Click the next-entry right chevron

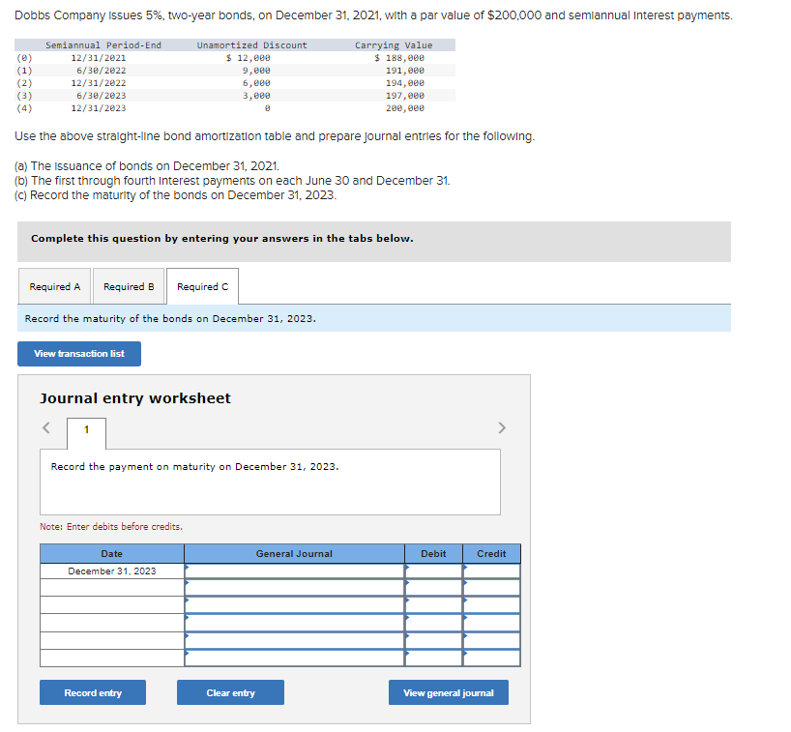[x=502, y=426]
